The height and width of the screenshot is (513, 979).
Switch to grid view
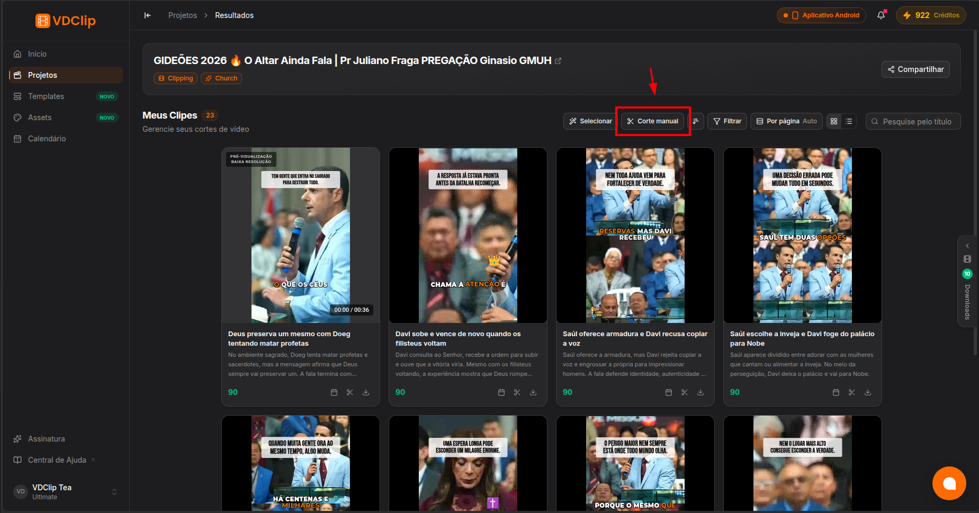tap(834, 121)
